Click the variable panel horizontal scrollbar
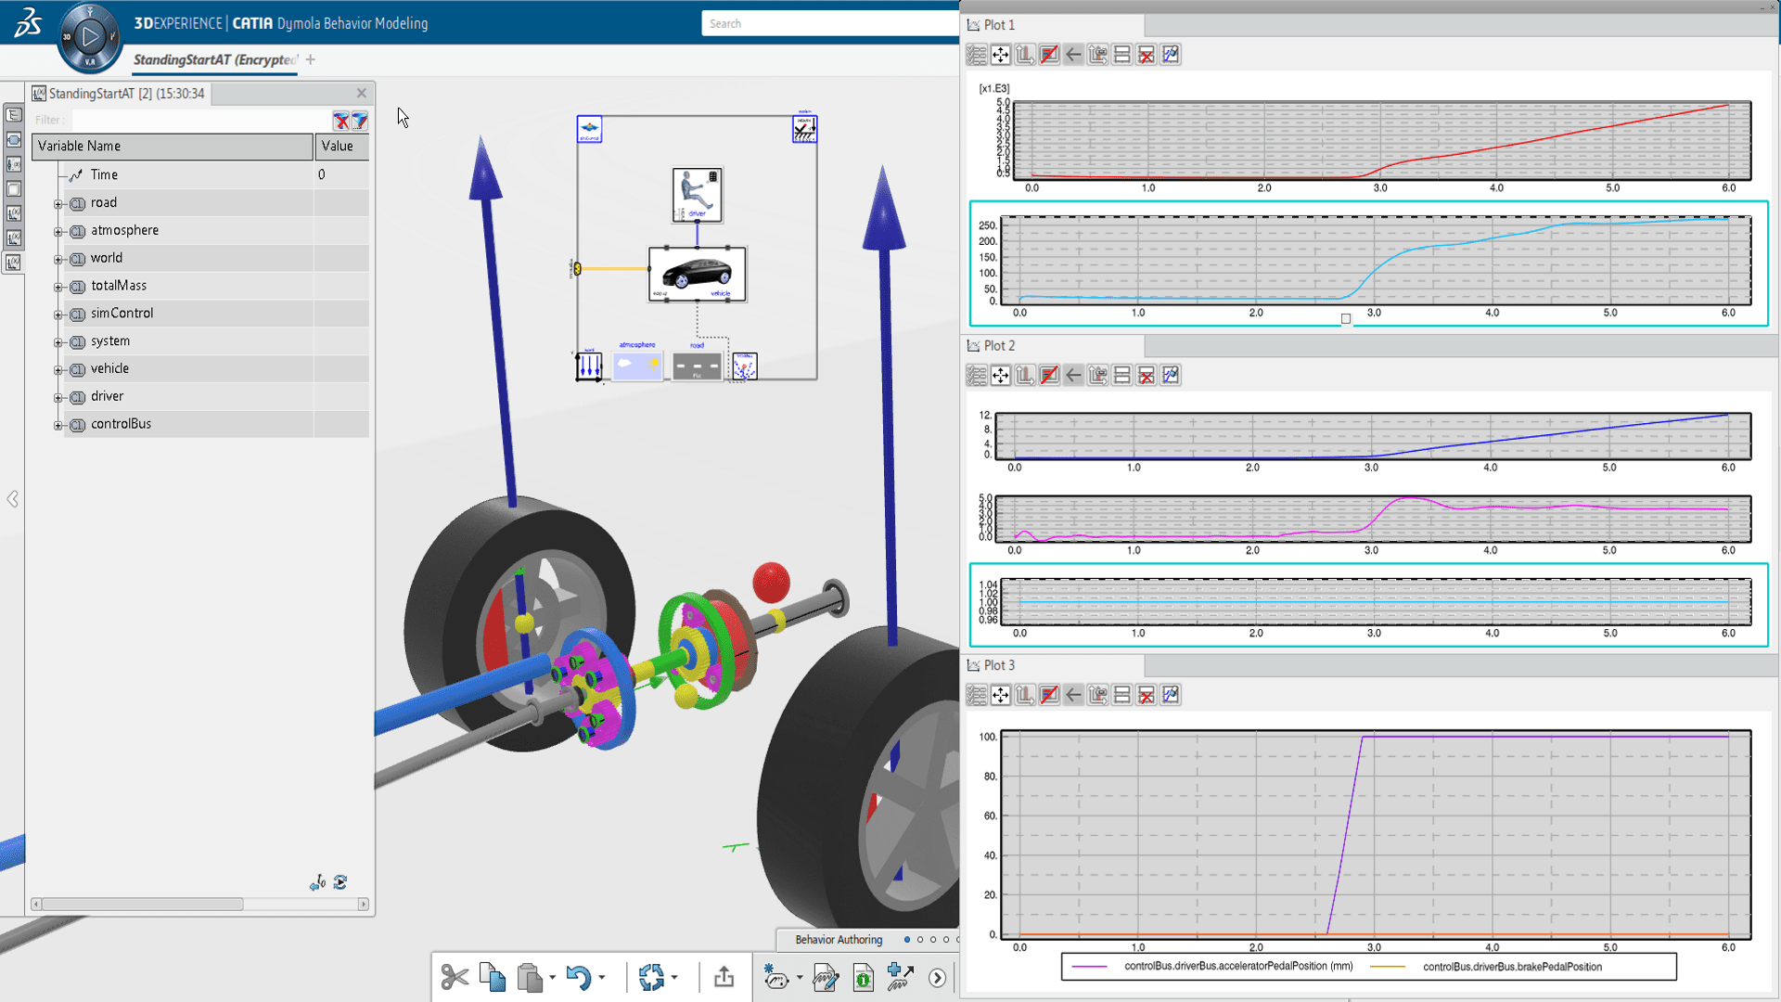This screenshot has height=1002, width=1781. point(142,904)
